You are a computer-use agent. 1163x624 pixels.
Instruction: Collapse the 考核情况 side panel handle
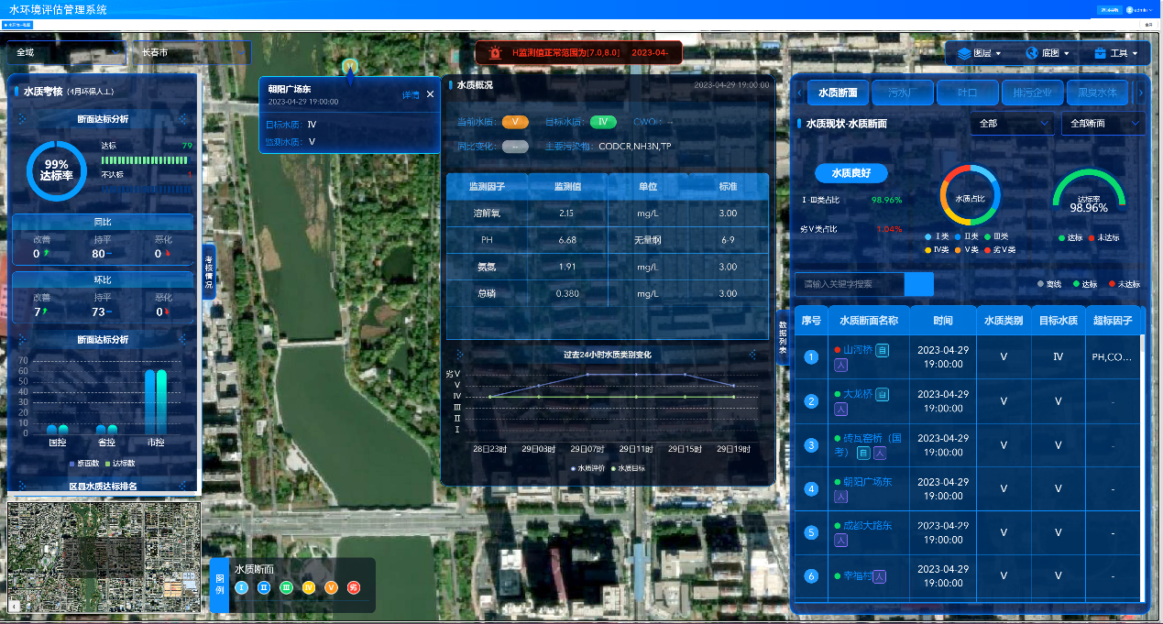[x=208, y=272]
